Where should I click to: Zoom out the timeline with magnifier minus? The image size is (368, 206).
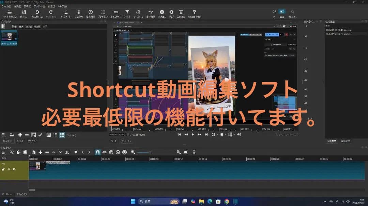point(133,152)
